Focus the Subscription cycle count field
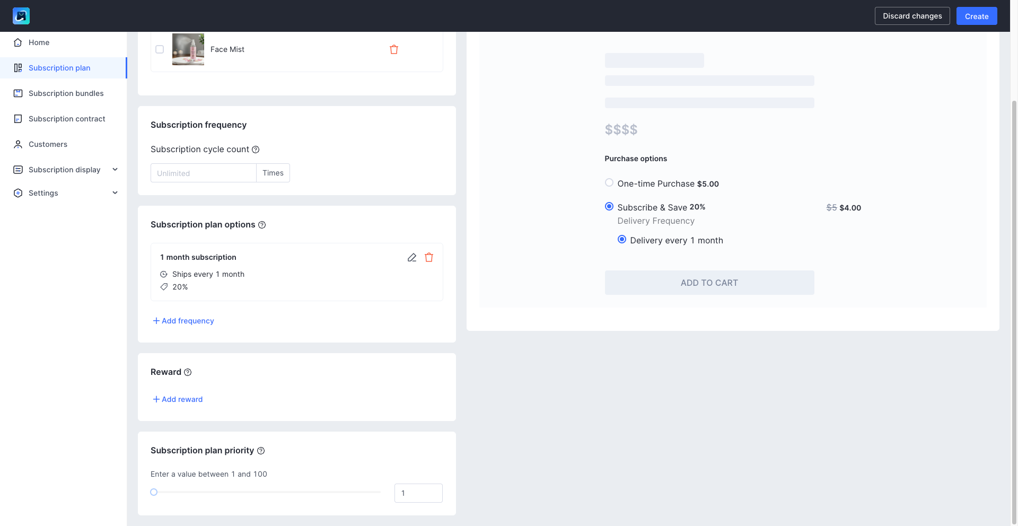Viewport: 1018px width, 526px height. point(204,173)
